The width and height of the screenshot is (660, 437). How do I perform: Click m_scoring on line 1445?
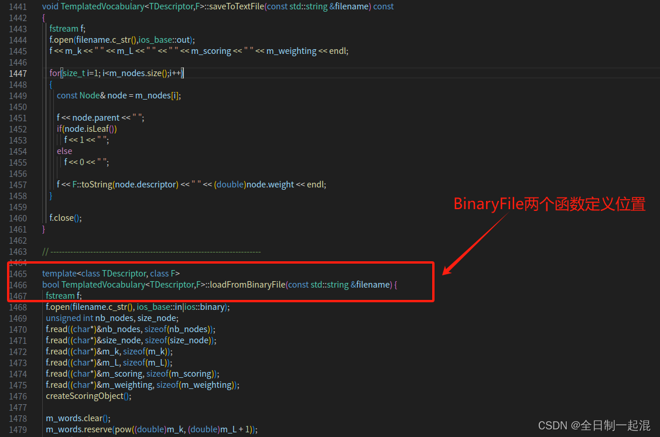[x=211, y=51]
